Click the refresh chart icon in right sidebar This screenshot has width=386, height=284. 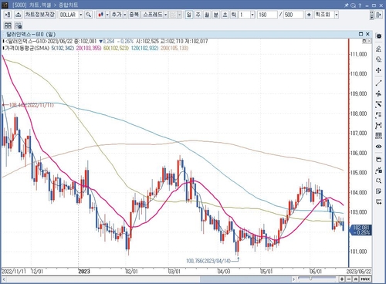point(378,59)
